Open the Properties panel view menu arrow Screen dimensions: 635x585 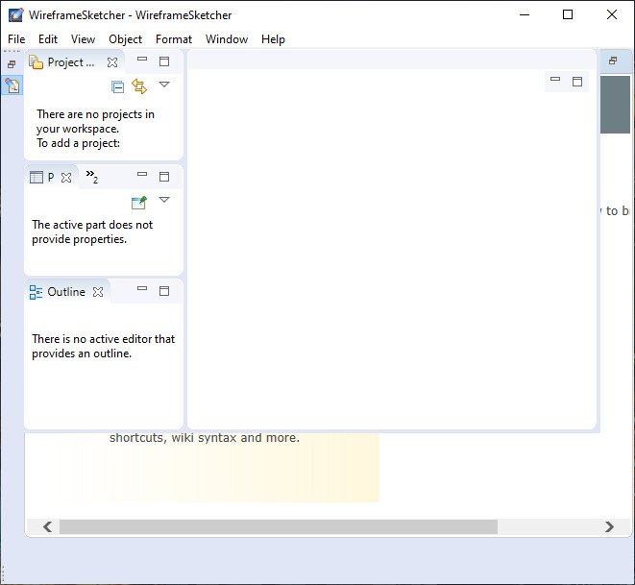tap(164, 200)
